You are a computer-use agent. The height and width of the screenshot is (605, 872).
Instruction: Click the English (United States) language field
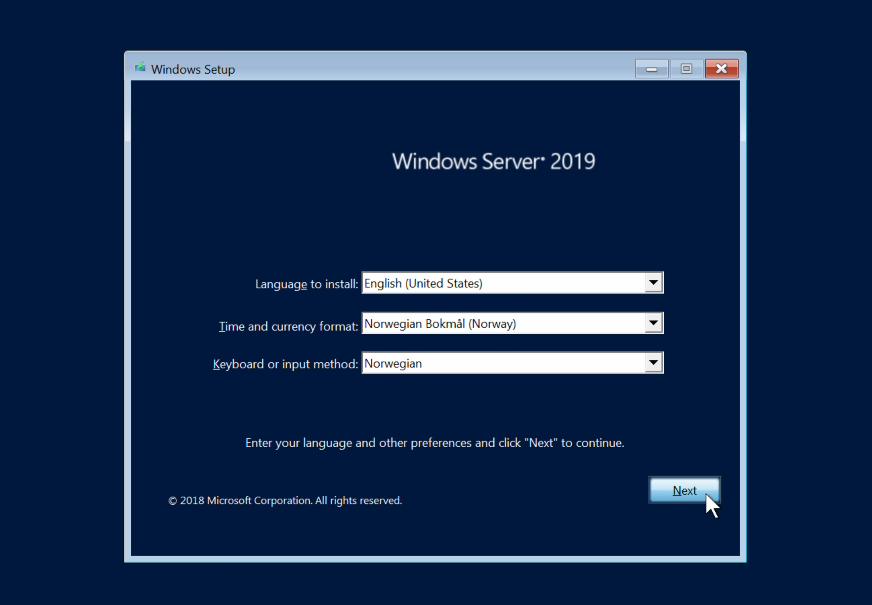512,283
